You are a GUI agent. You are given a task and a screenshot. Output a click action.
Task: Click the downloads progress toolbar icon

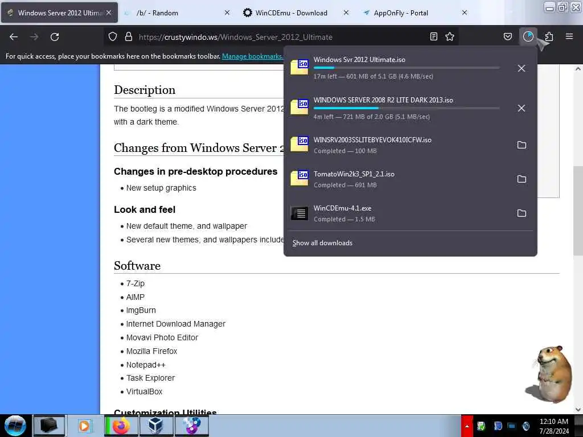click(528, 36)
